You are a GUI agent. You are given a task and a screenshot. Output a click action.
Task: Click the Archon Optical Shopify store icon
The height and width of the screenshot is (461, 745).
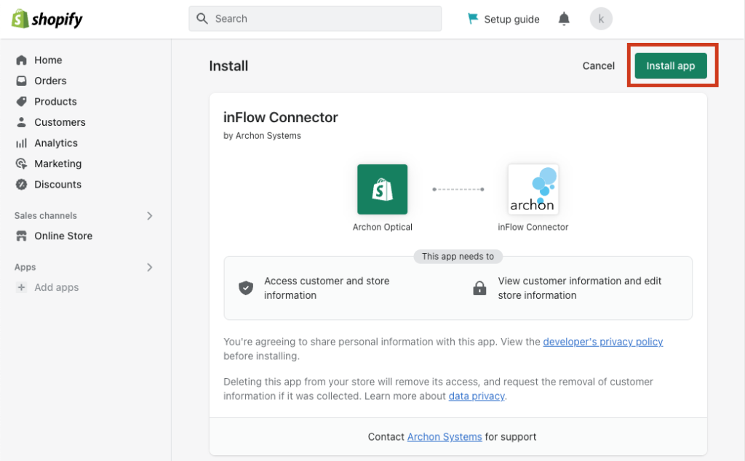[383, 190]
